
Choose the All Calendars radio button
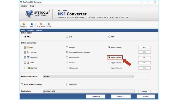[x=67, y=57]
